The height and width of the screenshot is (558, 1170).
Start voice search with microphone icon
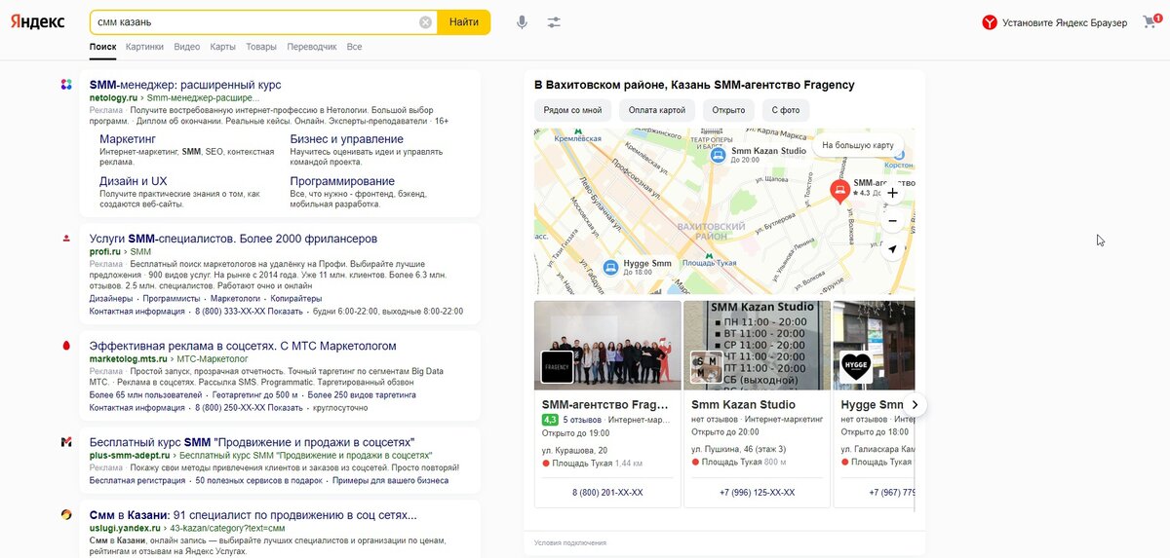point(522,22)
